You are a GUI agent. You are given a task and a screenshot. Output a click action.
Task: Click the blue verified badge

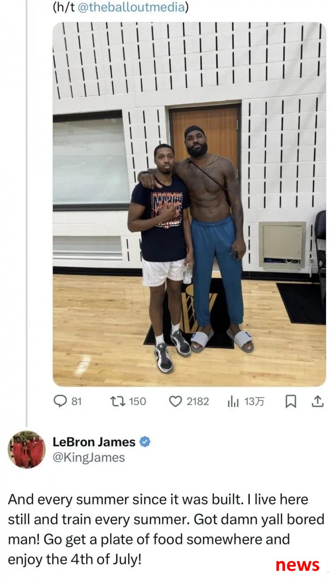click(x=145, y=442)
